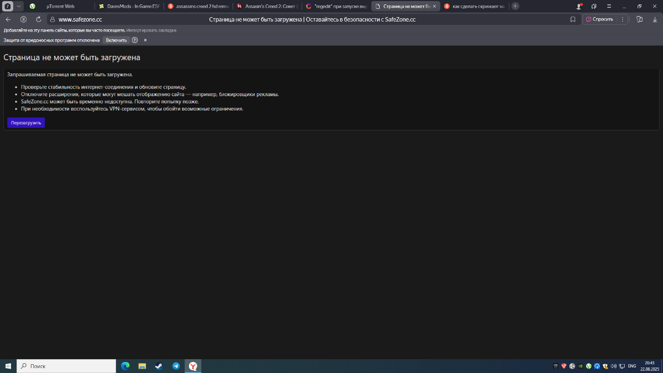The width and height of the screenshot is (663, 373).
Task: Click the Включить button to enable protection
Action: coord(116,40)
